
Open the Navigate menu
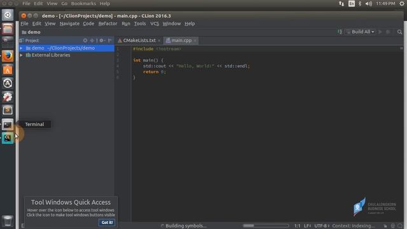[x=69, y=24]
